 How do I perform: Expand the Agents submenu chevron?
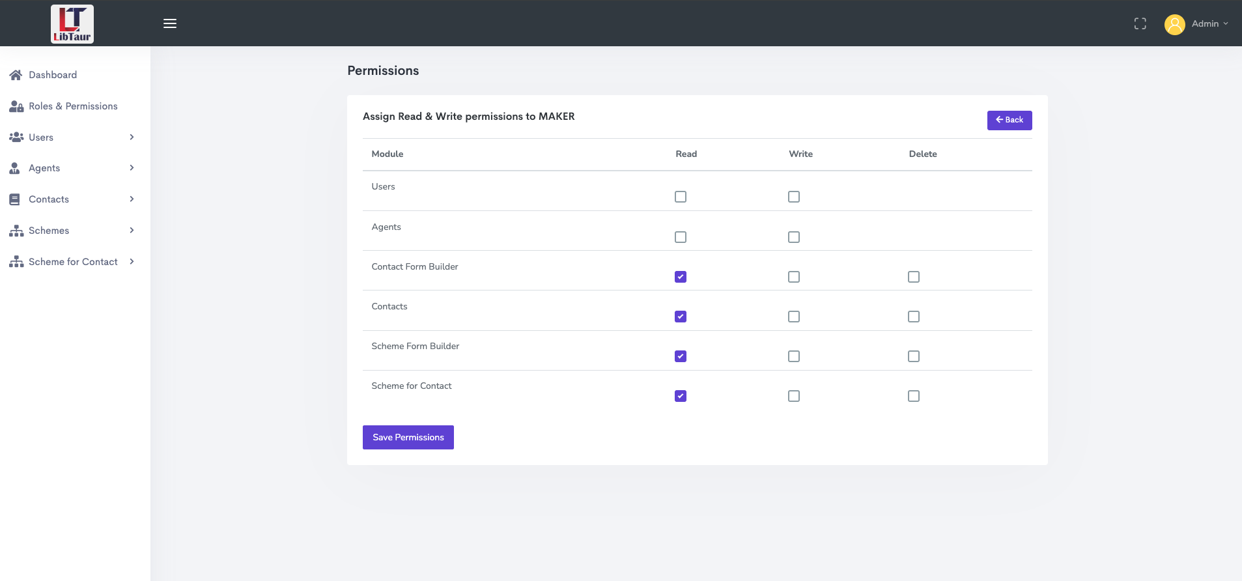[132, 168]
